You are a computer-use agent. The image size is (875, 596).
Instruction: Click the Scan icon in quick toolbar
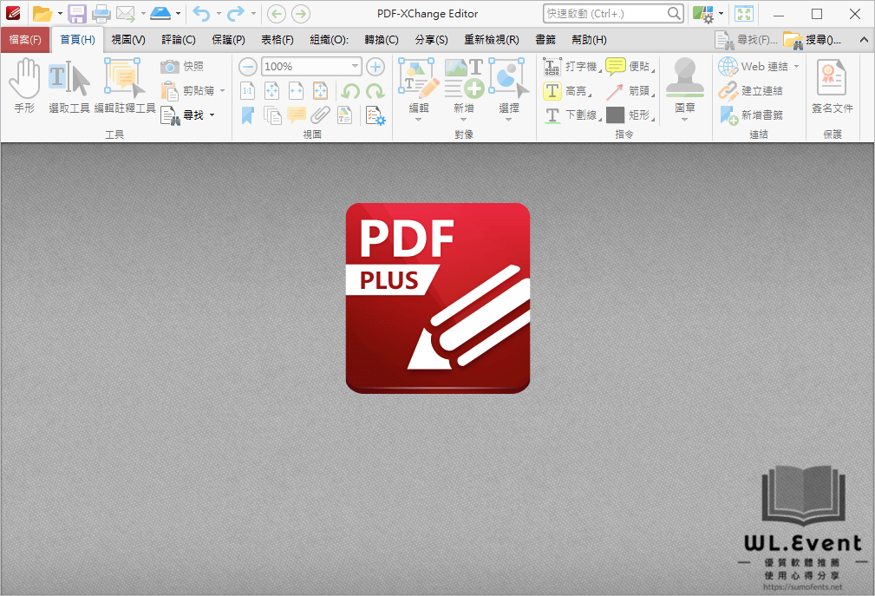[160, 13]
